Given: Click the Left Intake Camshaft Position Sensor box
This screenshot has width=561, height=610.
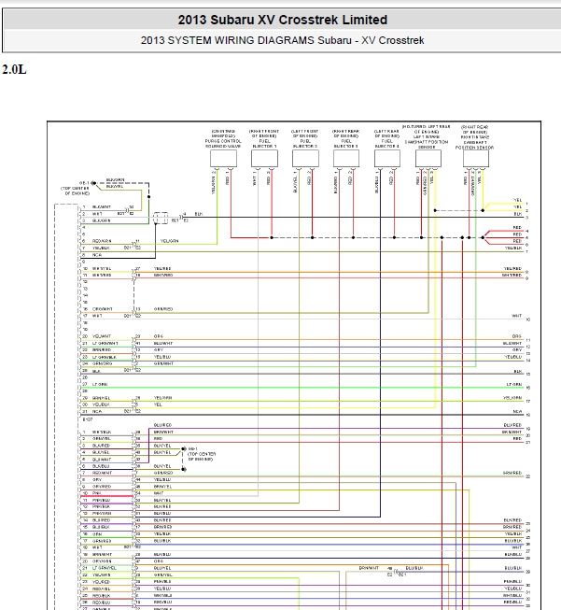Looking at the screenshot, I should click(428, 158).
